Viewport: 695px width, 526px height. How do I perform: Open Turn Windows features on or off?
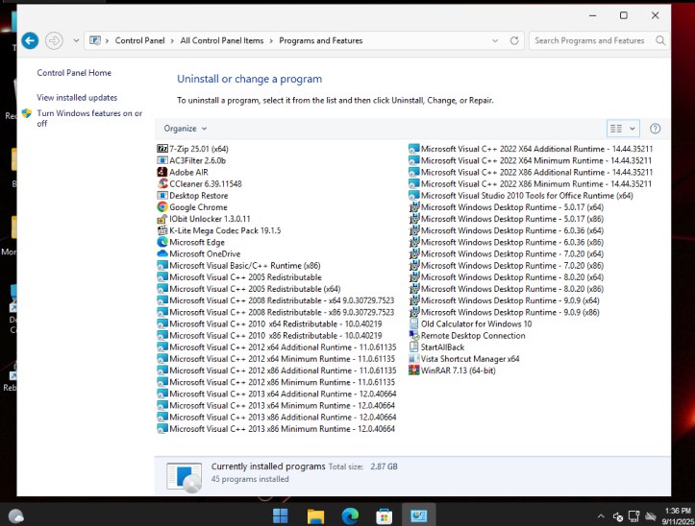click(89, 118)
